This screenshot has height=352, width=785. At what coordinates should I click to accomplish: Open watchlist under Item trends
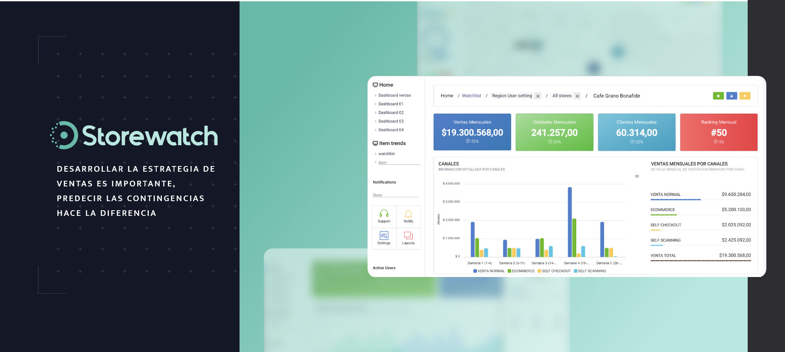(x=387, y=154)
